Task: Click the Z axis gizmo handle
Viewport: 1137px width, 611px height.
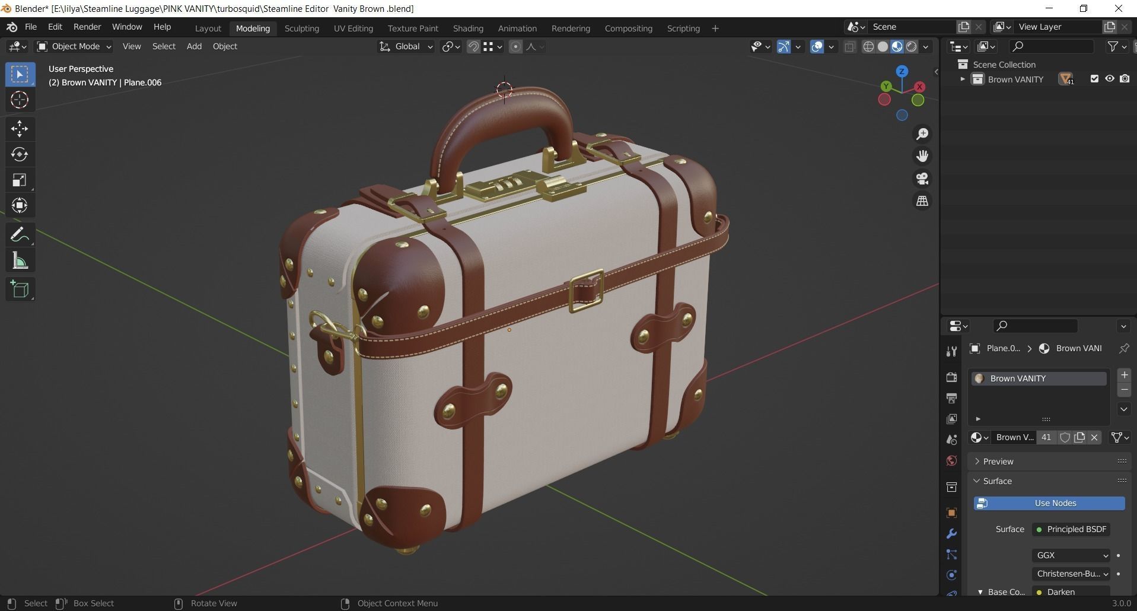Action: pos(902,71)
